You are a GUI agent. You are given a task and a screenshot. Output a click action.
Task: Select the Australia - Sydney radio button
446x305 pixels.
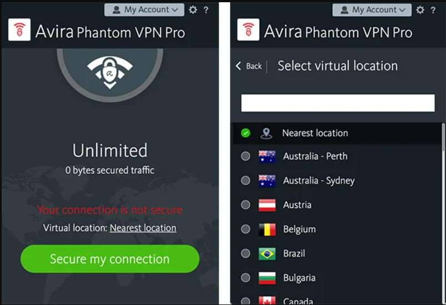(245, 181)
